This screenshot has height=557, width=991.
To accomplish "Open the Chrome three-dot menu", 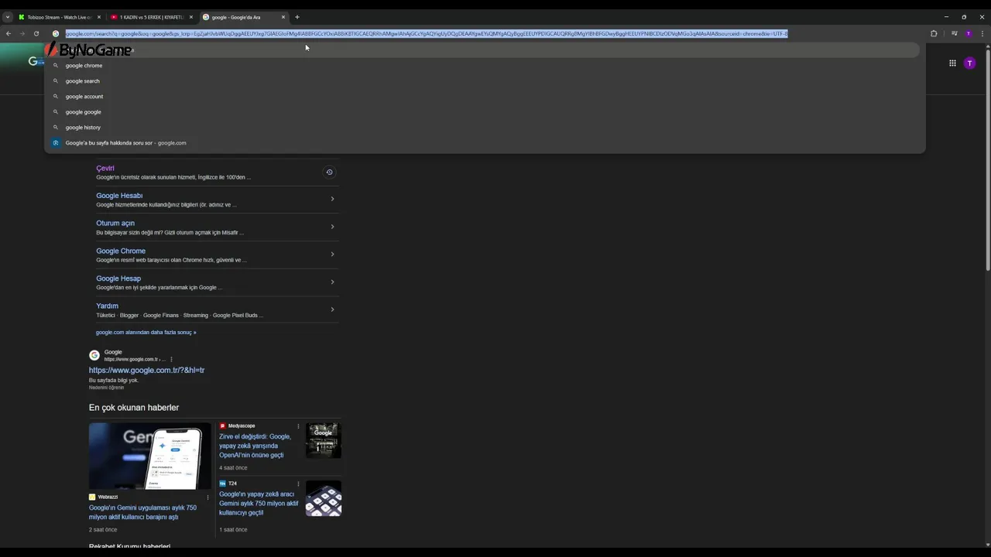I will (x=982, y=33).
